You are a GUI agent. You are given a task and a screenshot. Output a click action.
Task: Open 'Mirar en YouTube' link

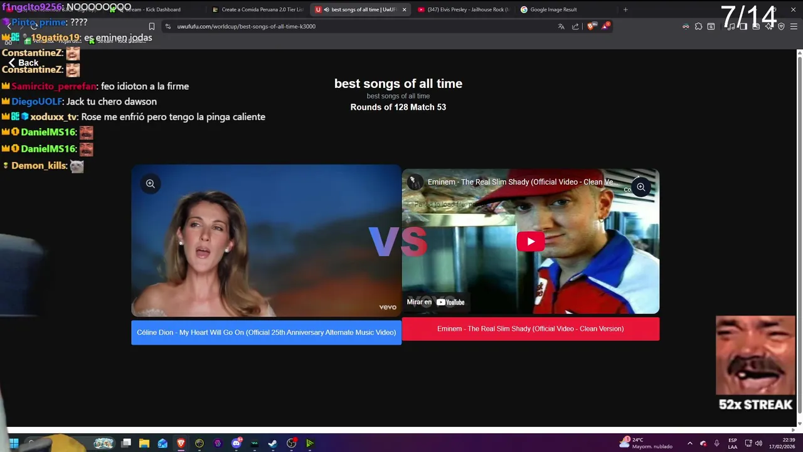(436, 302)
